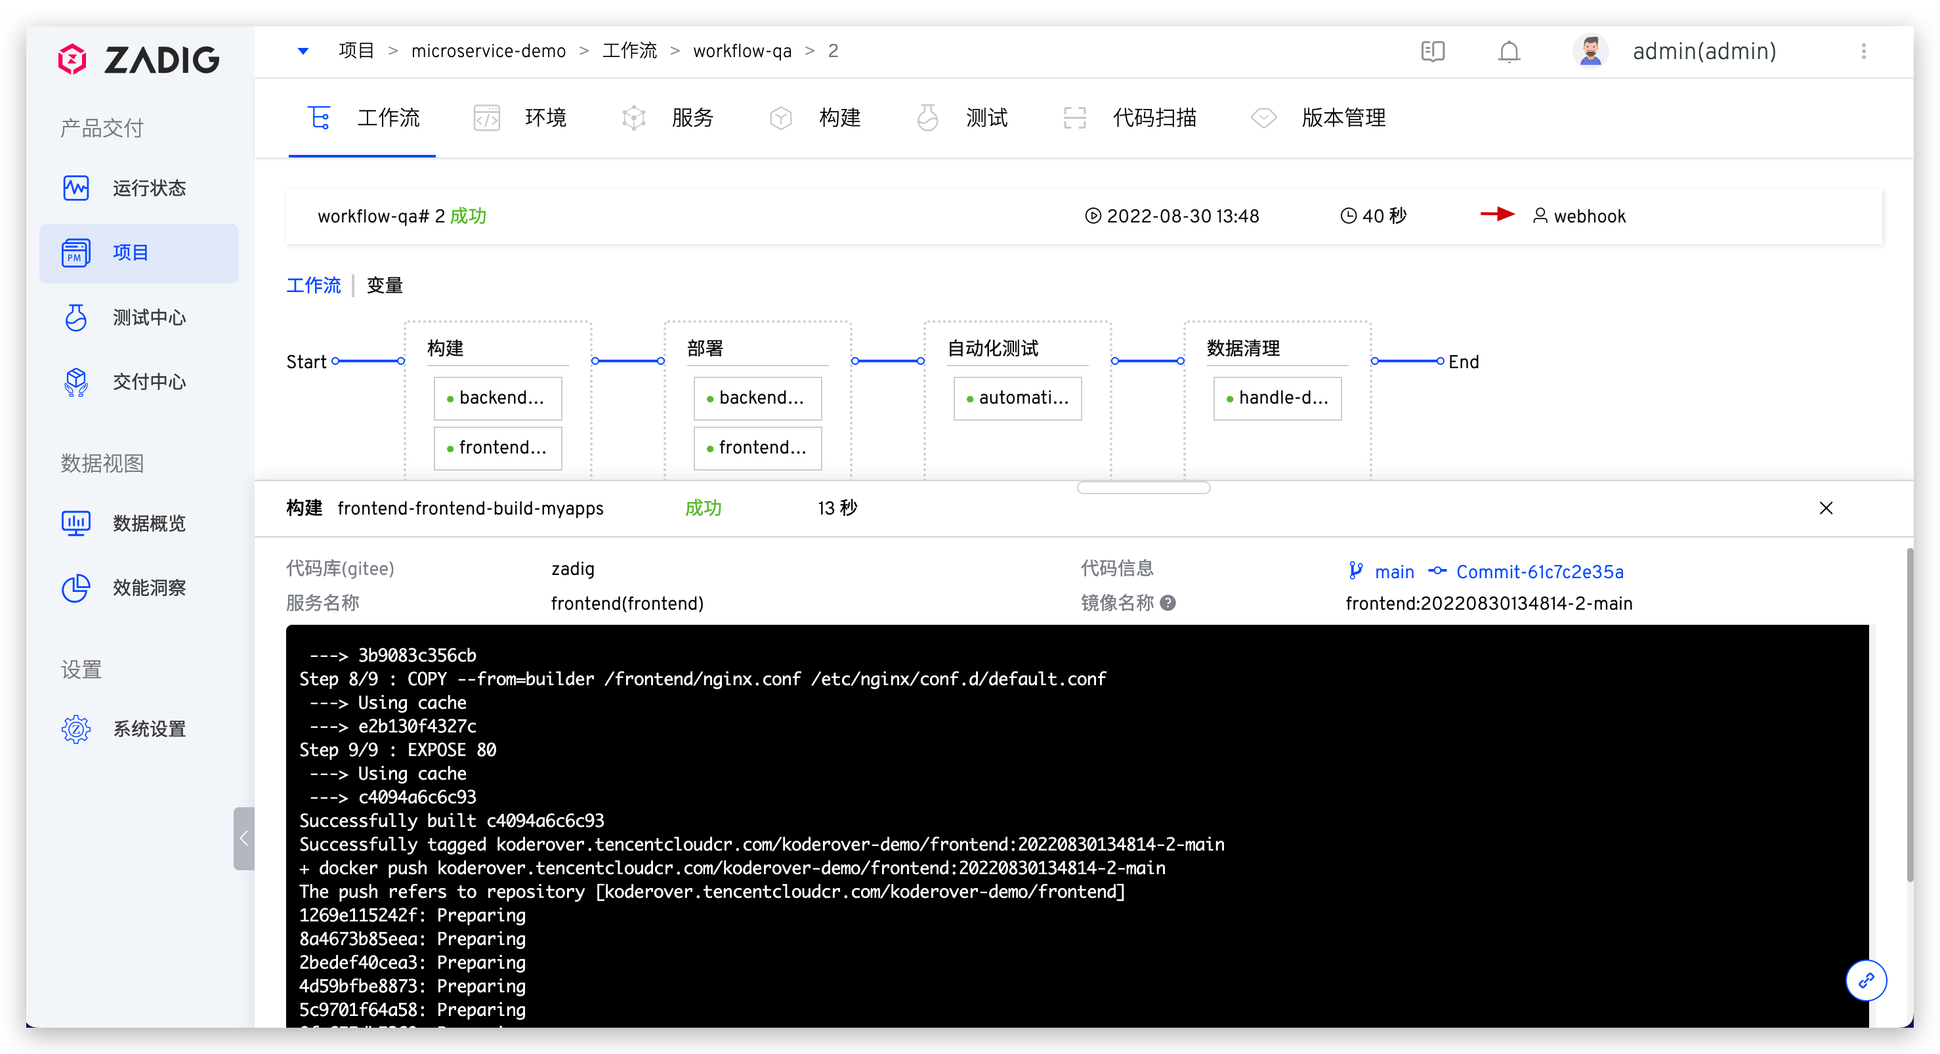This screenshot has width=1940, height=1054.
Task: Click the notification bell icon
Action: [1508, 51]
